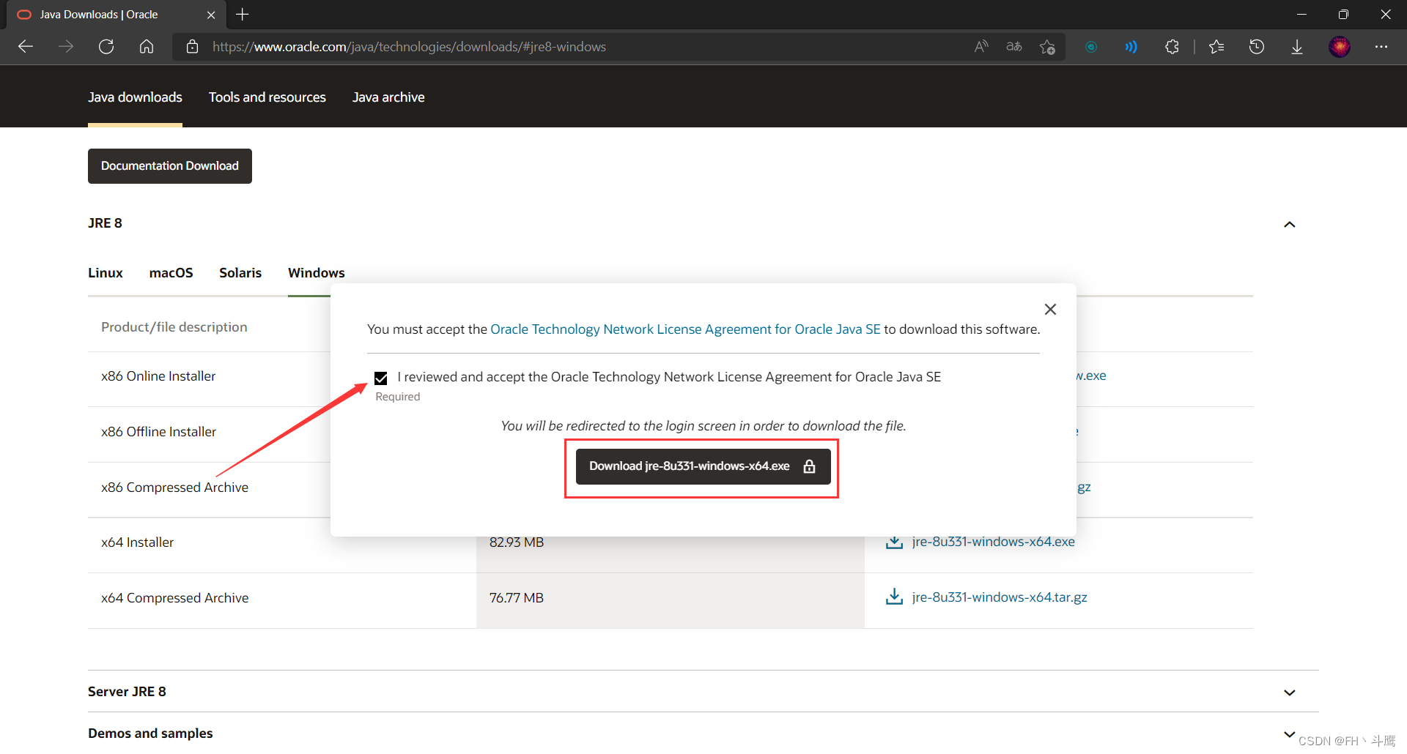
Task: Expand the Server JRE 8 section
Action: [x=1290, y=693]
